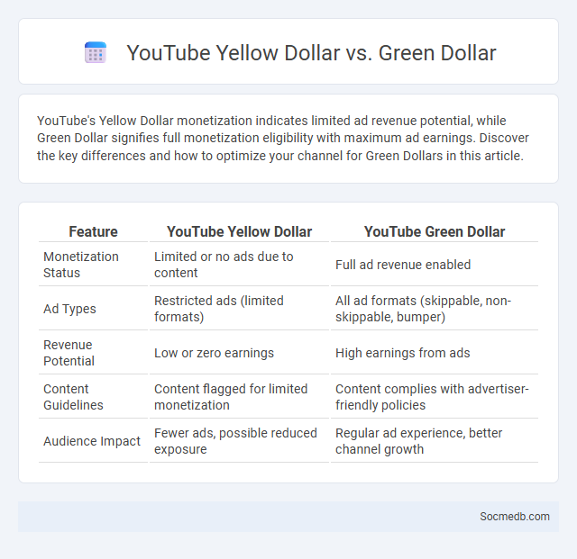Click the 'Content flagged for limited monetization' cell
The image size is (577, 559).
239,397
